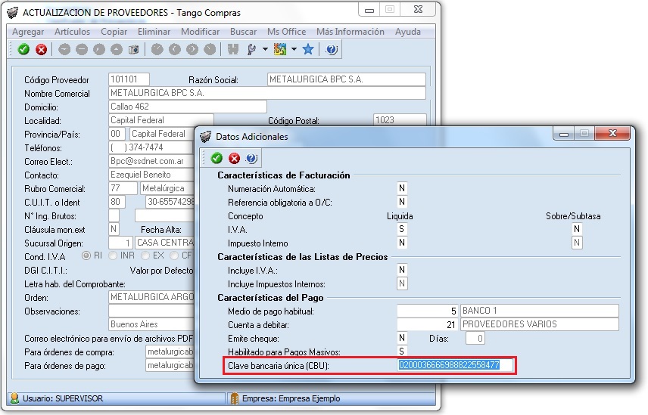Open the Modificar menu
Screen dimensions: 648x415
[x=201, y=32]
